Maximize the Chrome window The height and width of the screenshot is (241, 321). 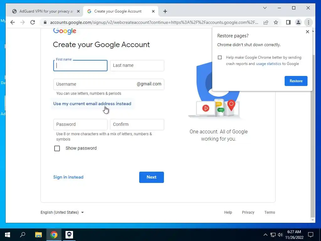click(293, 8)
